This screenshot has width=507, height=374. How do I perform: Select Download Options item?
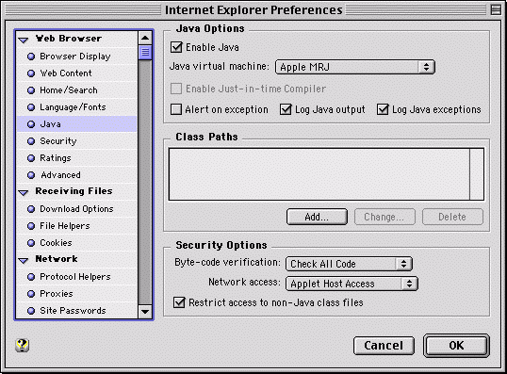tap(77, 209)
